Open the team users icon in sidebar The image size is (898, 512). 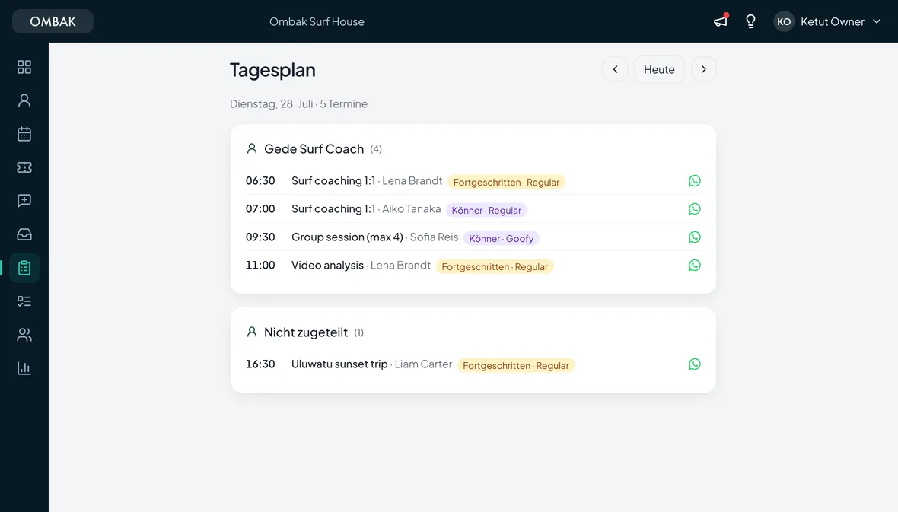click(x=24, y=335)
